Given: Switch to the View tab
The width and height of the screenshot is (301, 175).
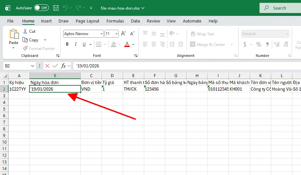Looking at the screenshot, I should pyautogui.click(x=171, y=21).
